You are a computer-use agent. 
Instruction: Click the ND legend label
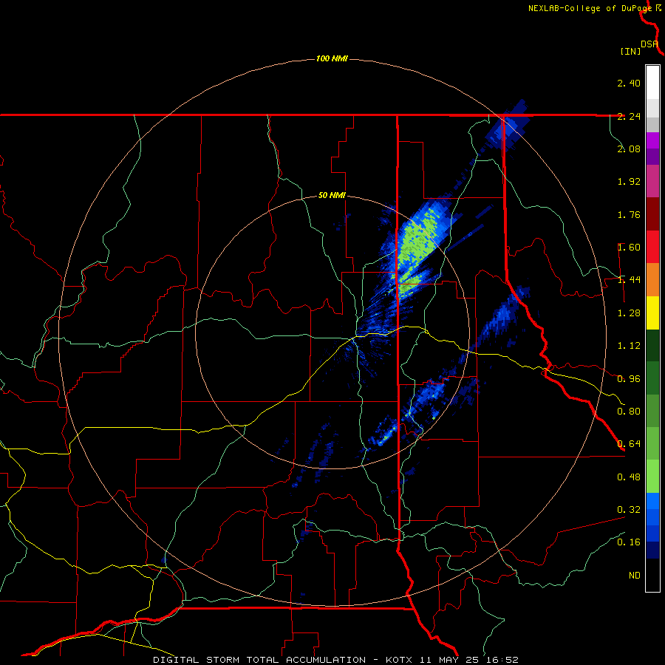[x=635, y=576]
